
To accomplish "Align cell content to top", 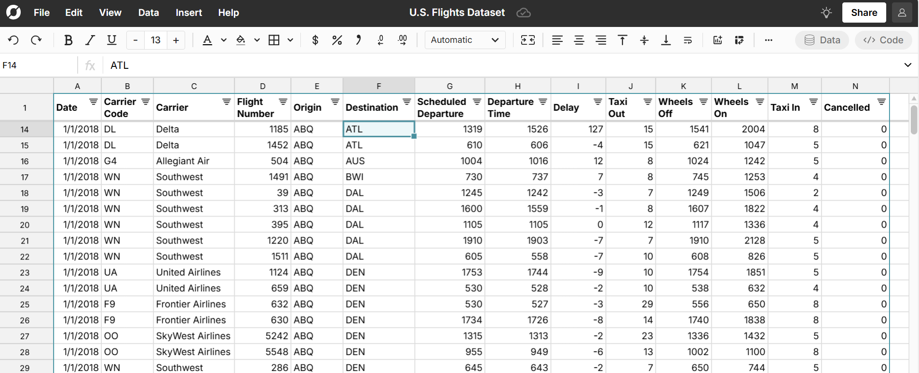I will click(x=622, y=40).
